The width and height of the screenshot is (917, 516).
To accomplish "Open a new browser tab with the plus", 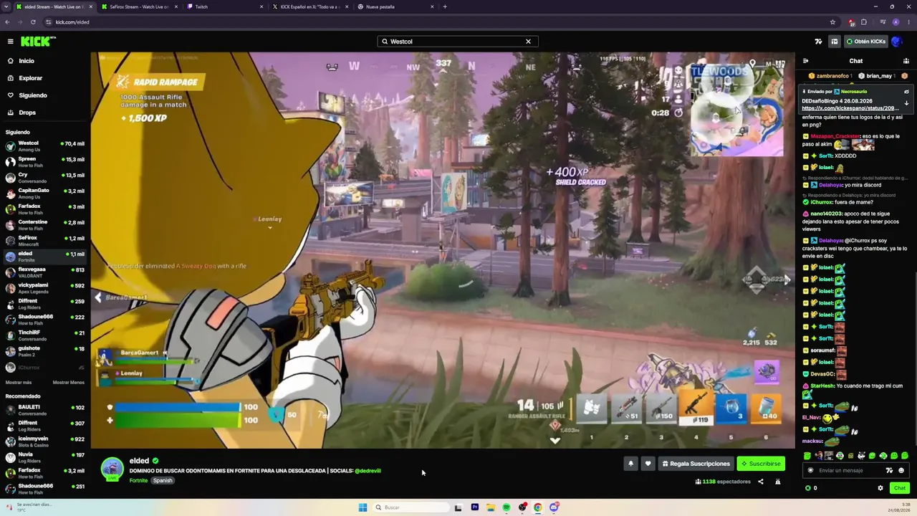I will coord(445,7).
